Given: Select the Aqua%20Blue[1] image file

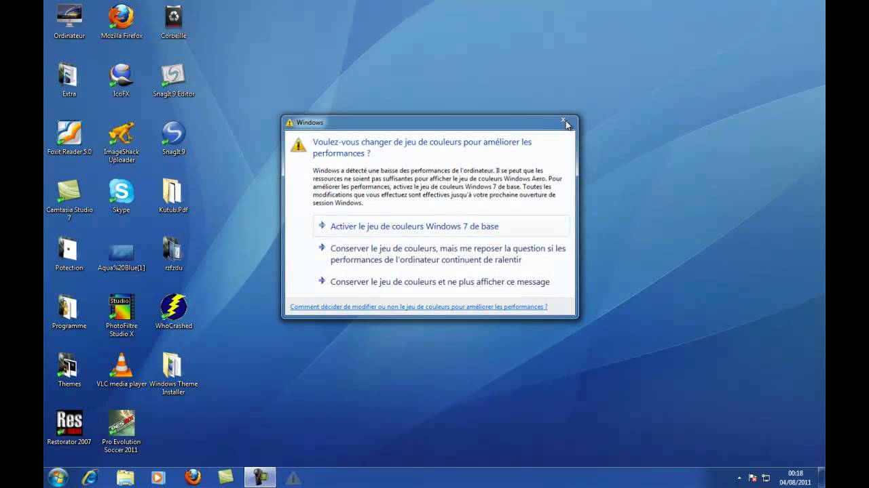Looking at the screenshot, I should tap(122, 258).
